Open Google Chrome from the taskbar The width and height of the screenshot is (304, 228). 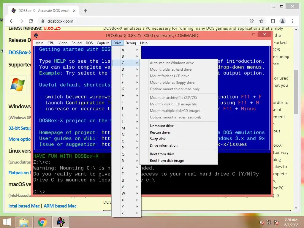tap(42, 222)
